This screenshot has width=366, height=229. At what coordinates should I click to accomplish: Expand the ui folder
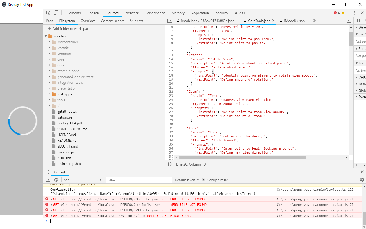click(x=49, y=106)
